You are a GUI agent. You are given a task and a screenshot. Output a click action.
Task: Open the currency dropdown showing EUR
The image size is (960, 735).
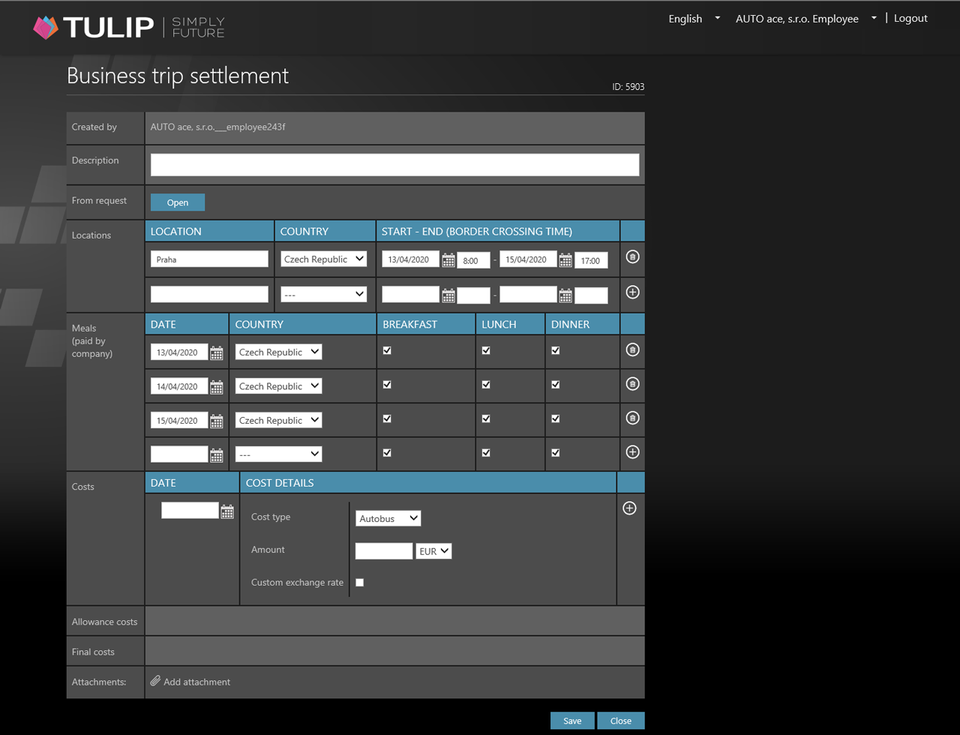[x=433, y=550]
